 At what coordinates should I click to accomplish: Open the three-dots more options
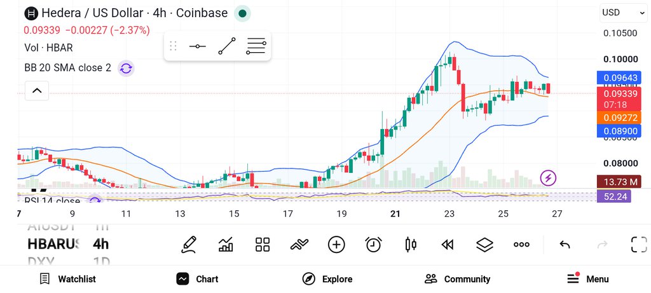(521, 245)
